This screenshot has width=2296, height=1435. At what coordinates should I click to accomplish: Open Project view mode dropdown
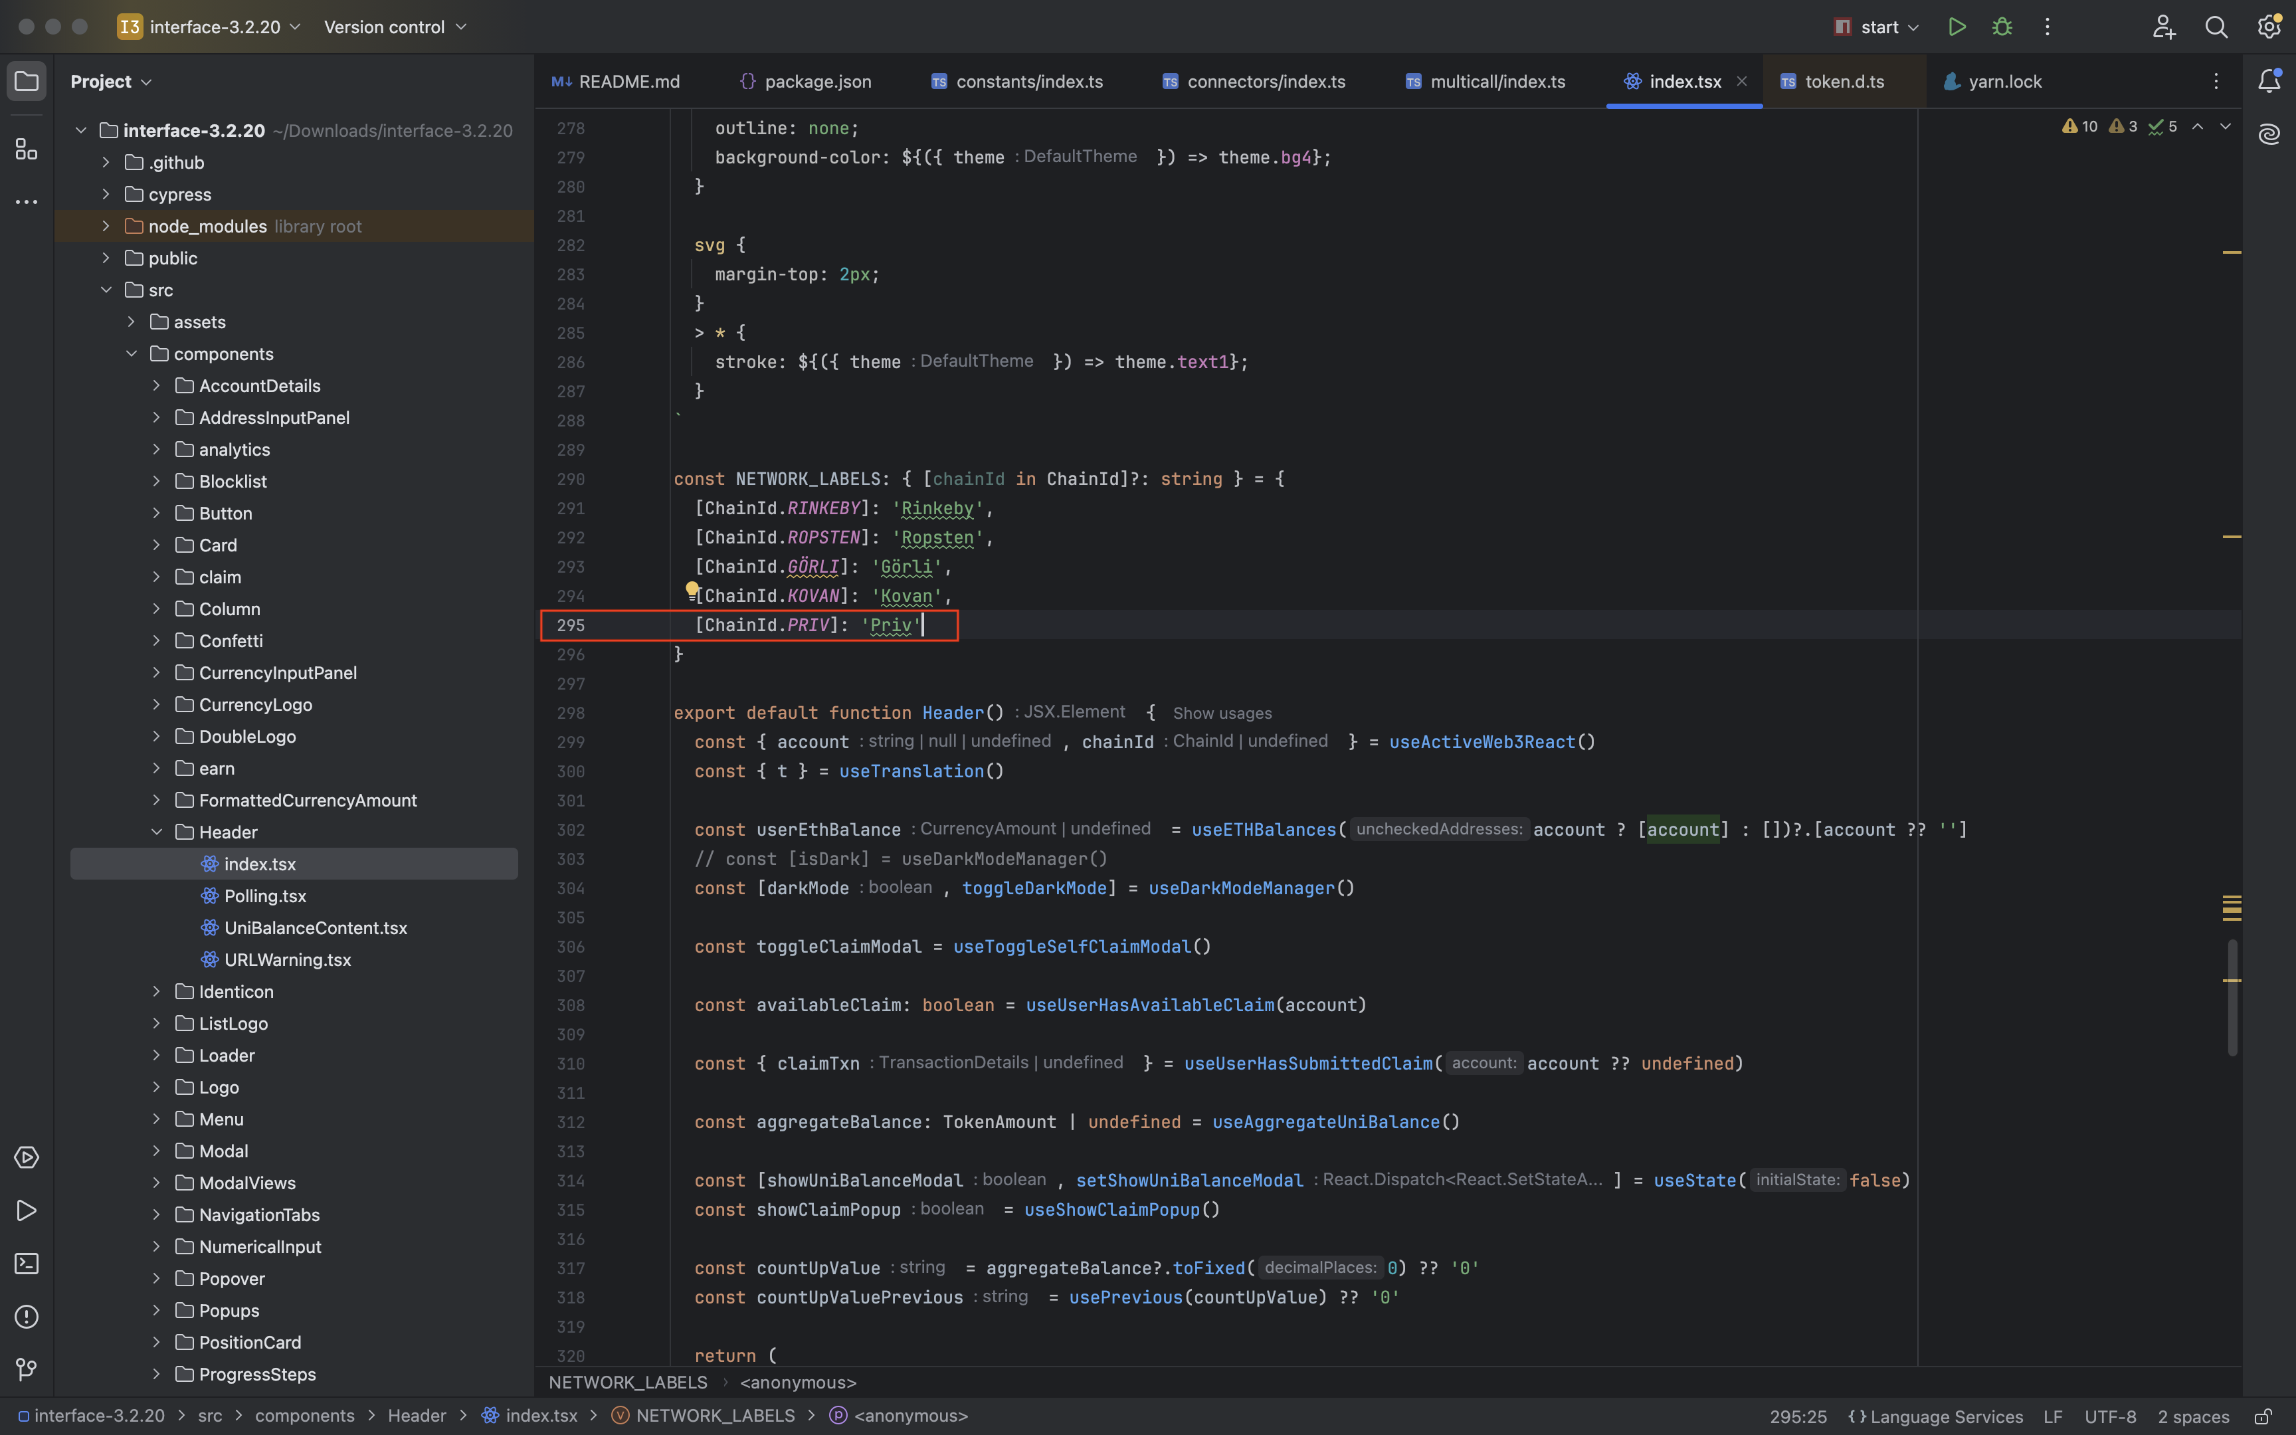111,82
